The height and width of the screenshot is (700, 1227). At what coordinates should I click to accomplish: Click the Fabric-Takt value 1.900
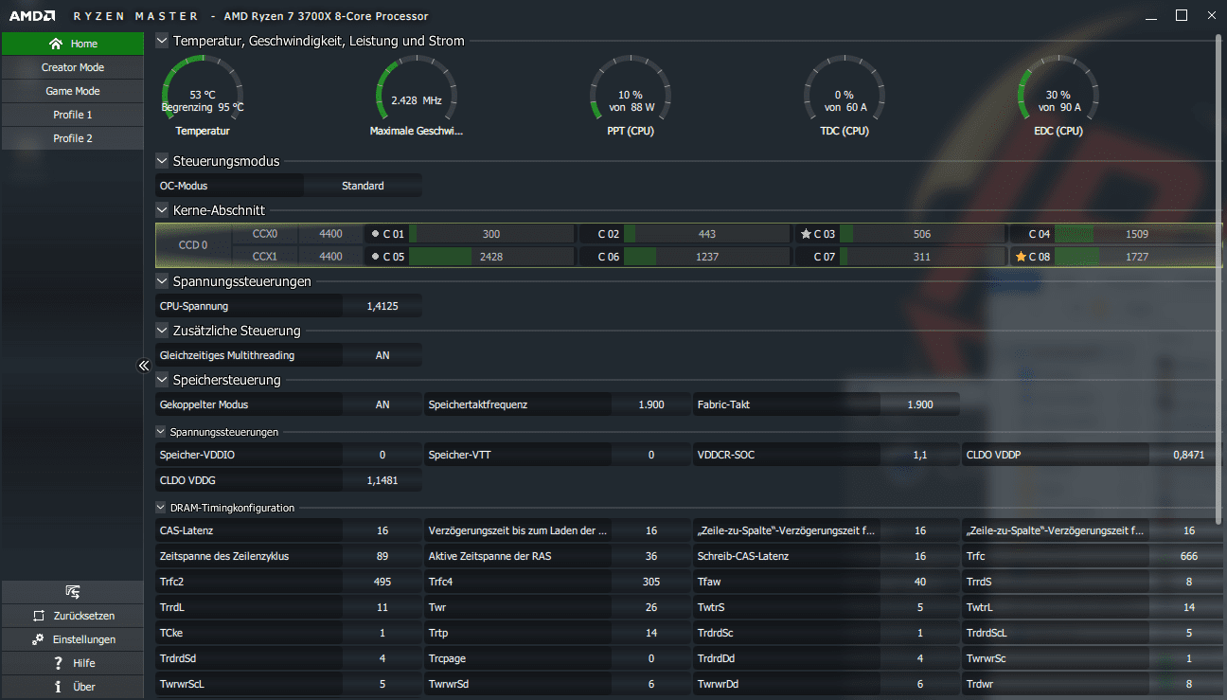[x=919, y=404]
